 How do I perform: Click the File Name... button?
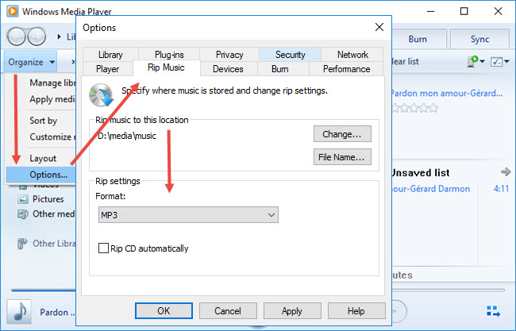pos(342,157)
